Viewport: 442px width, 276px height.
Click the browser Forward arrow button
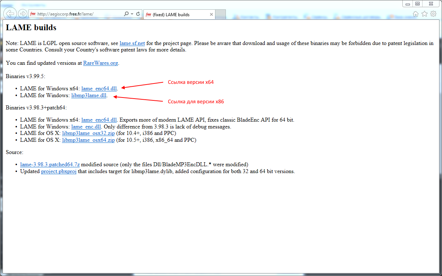(x=23, y=14)
